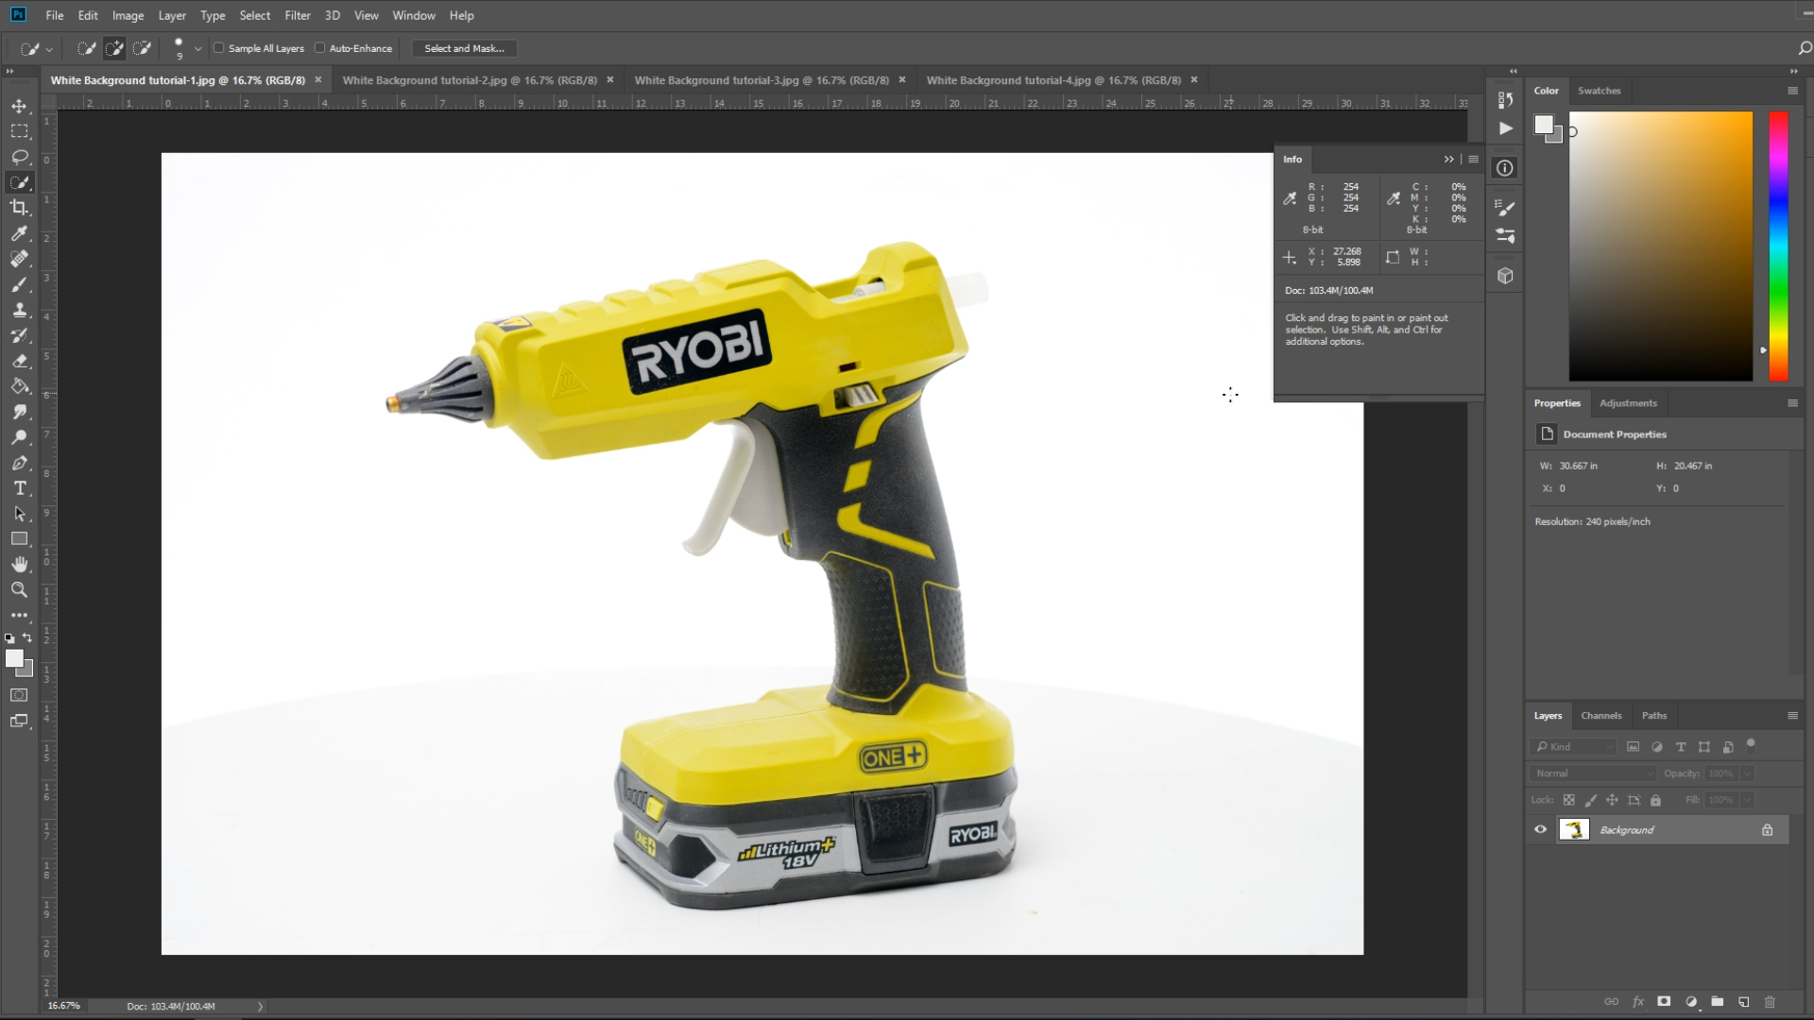Viewport: 1814px width, 1020px height.
Task: Toggle lock transparent pixels
Action: (1568, 800)
